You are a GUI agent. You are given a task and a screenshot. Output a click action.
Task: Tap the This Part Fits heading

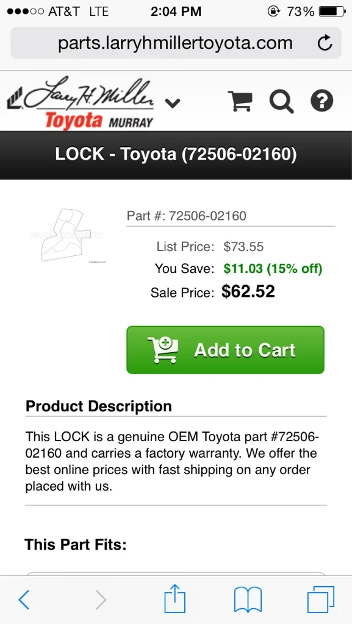click(76, 544)
